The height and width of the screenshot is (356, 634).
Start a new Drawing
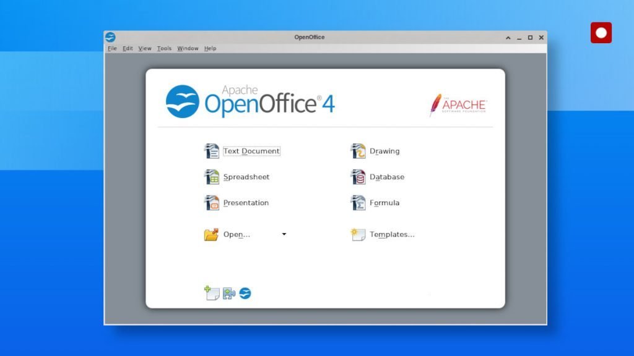point(384,151)
